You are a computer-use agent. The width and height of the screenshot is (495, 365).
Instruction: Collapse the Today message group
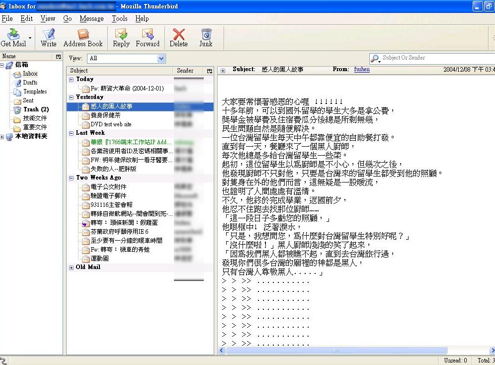(x=71, y=80)
